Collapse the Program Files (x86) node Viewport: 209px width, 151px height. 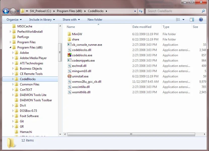pyautogui.click(x=10, y=47)
